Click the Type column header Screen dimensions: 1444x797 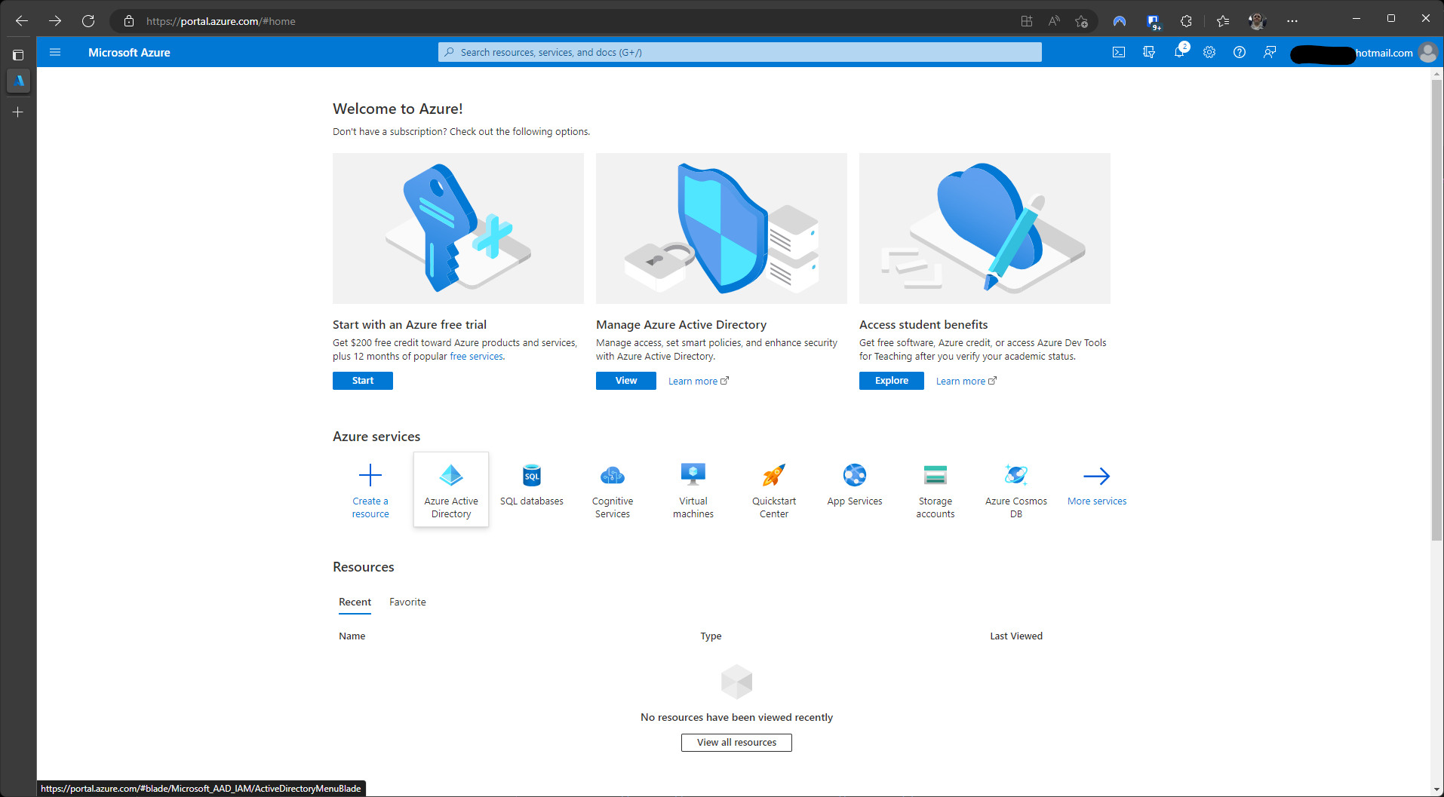(711, 636)
